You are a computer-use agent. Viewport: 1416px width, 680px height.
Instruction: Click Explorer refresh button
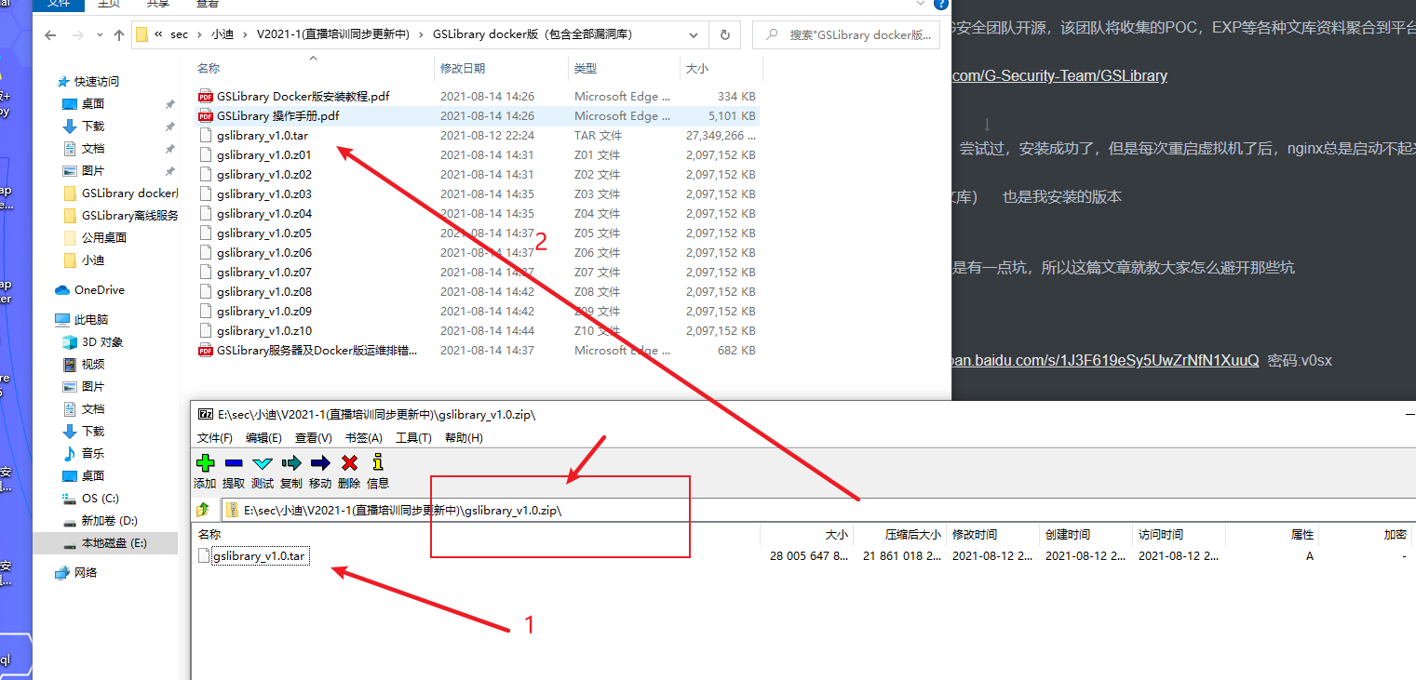724,35
